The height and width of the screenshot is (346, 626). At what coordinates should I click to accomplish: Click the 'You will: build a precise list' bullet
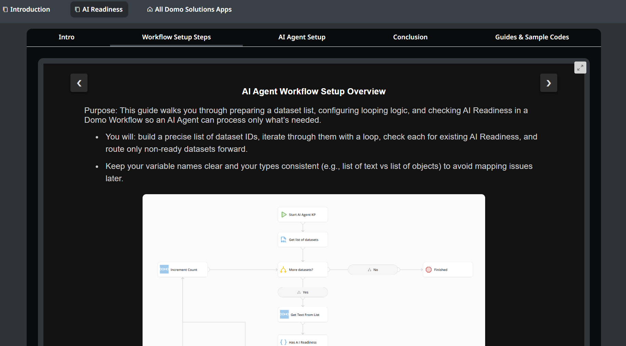pyautogui.click(x=321, y=143)
